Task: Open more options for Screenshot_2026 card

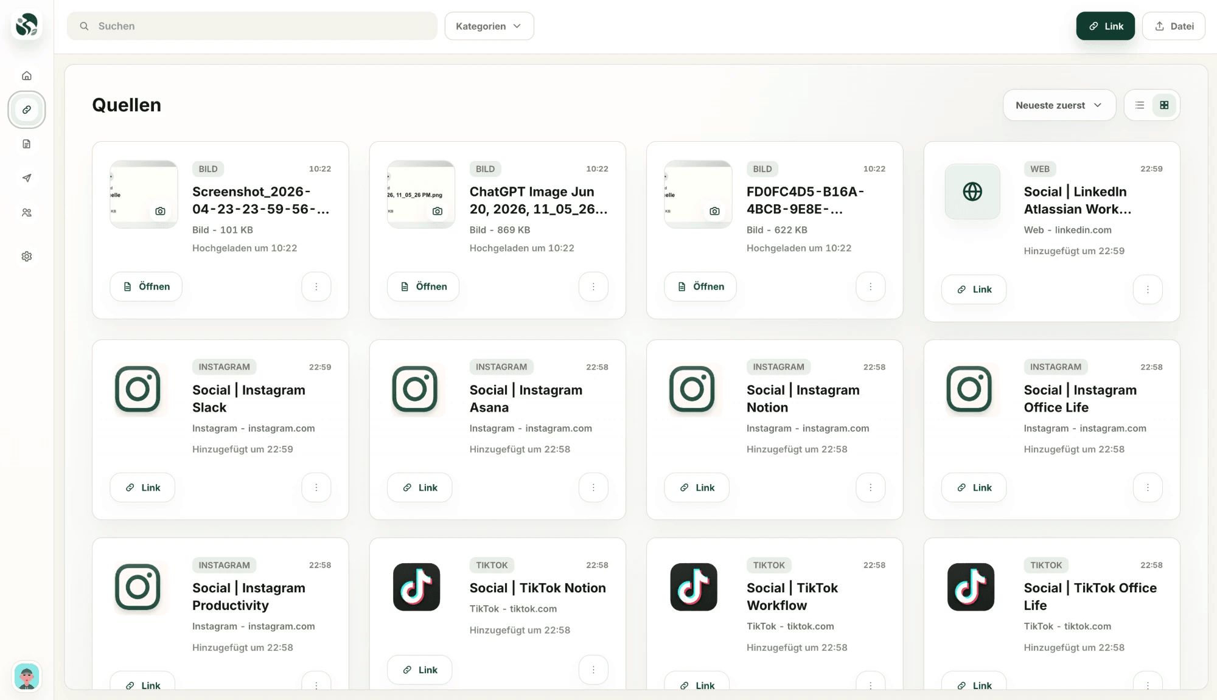Action: [x=316, y=286]
